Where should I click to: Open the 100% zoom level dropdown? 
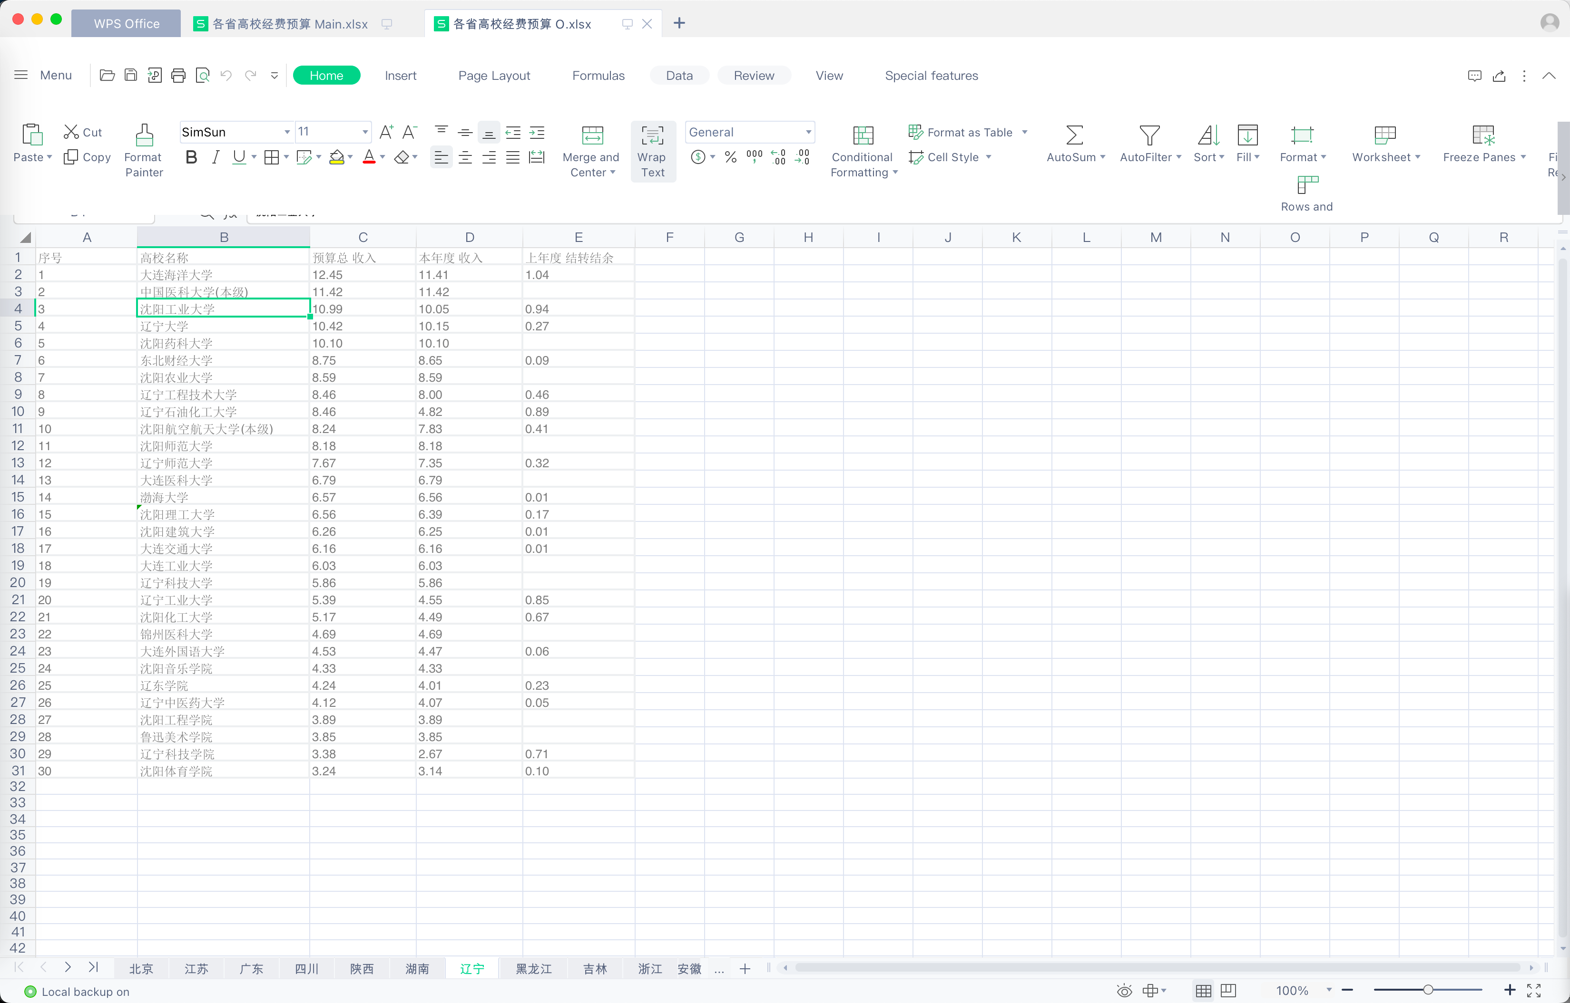click(1329, 990)
